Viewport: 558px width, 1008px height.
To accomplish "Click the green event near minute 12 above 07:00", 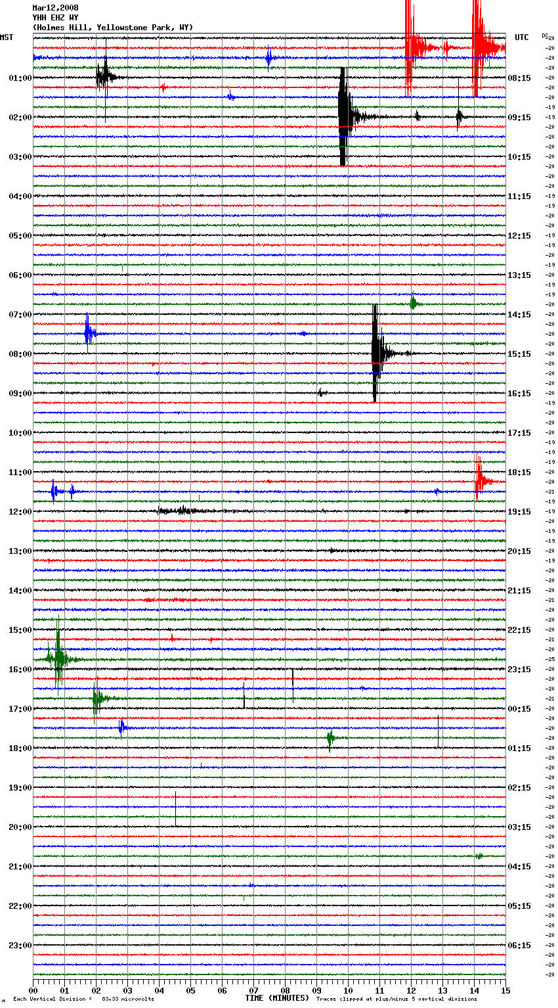I will click(414, 304).
